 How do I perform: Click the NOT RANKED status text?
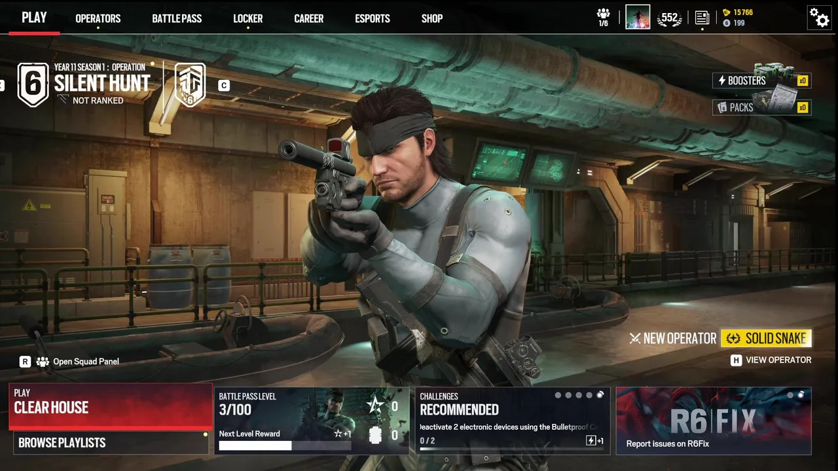[x=98, y=101]
